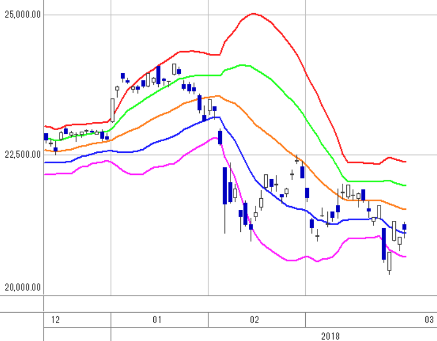
Task: Click the blue band line at its peak
Action: tap(217, 118)
